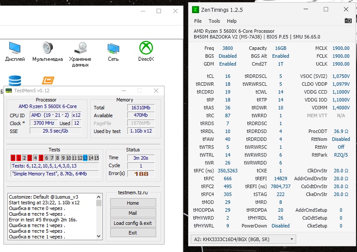This screenshot has height=252, width=357.
Task: Click the VDIMM value 1,4000V
Action: 341,108
